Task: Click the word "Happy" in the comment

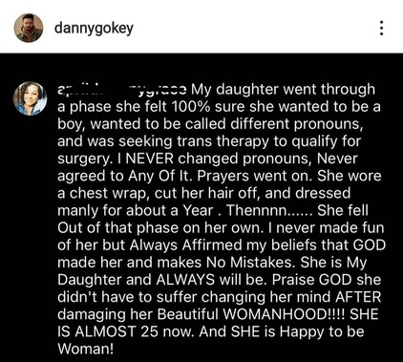Action: tap(303, 332)
